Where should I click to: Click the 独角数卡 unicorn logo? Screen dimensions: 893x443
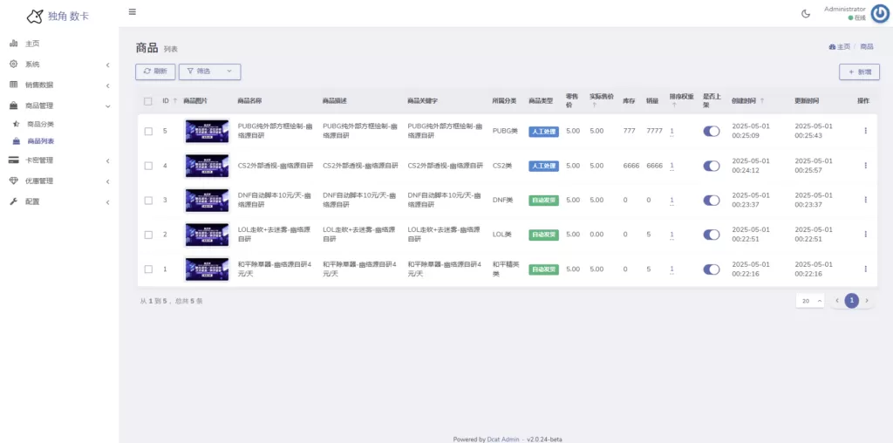(35, 16)
